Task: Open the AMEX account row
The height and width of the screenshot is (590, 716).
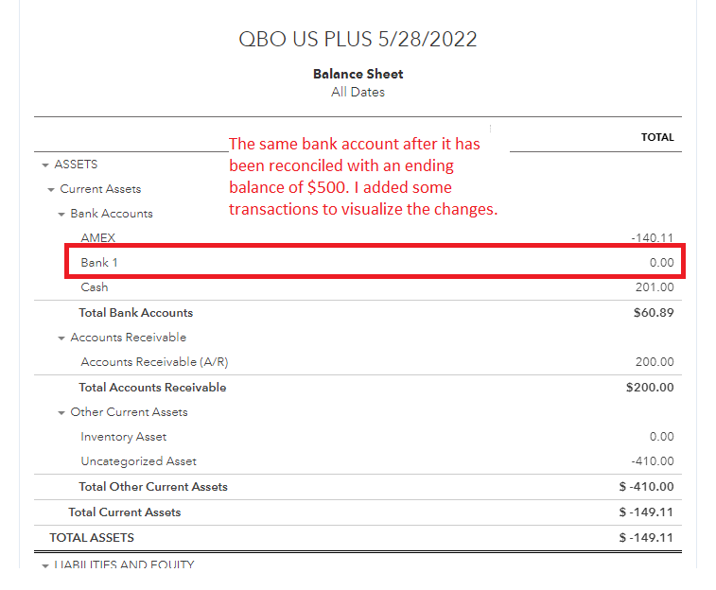Action: pyautogui.click(x=98, y=238)
